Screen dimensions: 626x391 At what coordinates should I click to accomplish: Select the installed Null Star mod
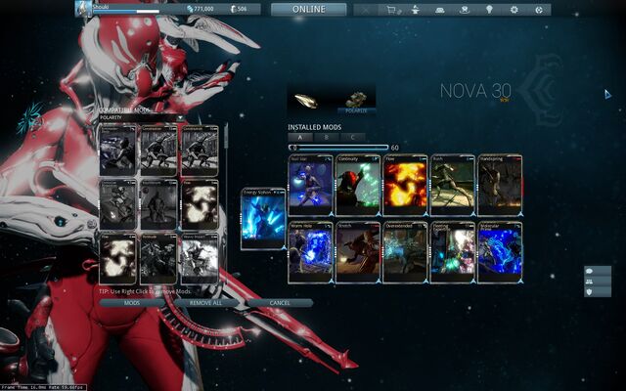(x=311, y=186)
